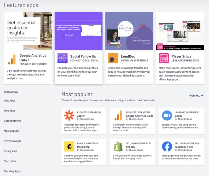The height and width of the screenshot is (176, 209).
Task: Click LEARNING EXPERIENCE label under Player Snips
Action: tap(185, 61)
